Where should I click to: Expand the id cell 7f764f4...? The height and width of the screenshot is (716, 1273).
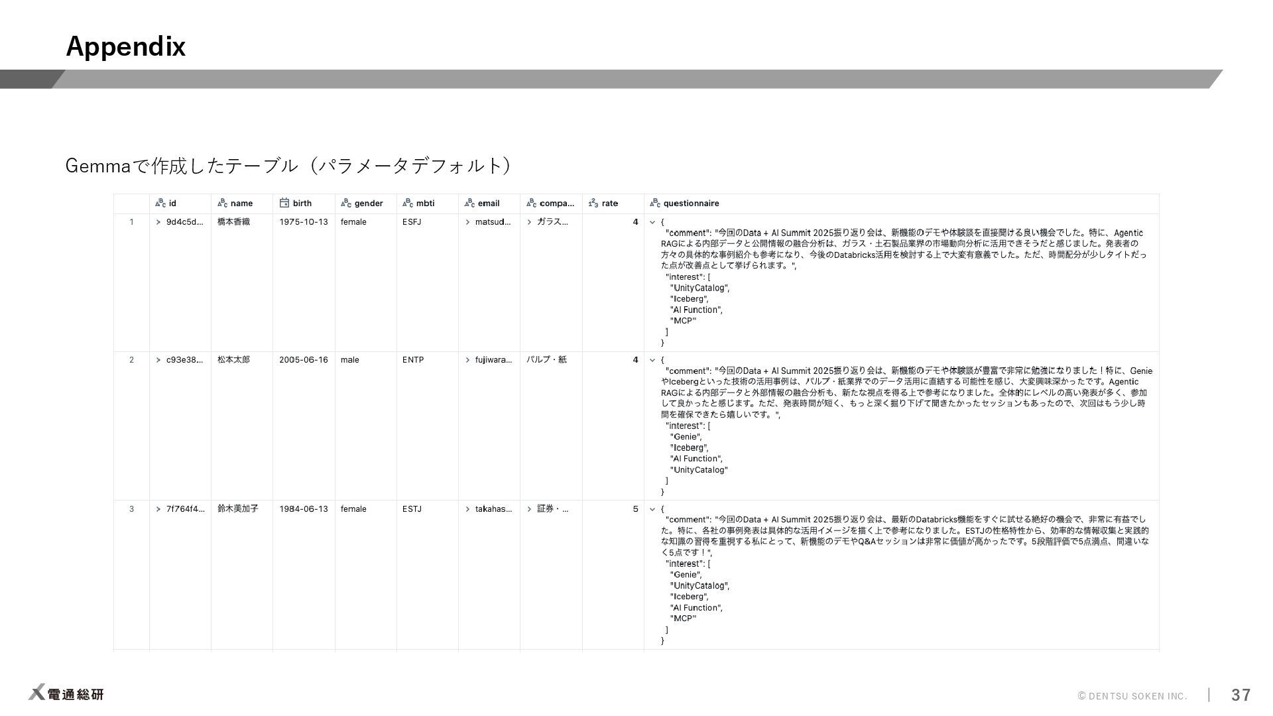click(x=158, y=509)
